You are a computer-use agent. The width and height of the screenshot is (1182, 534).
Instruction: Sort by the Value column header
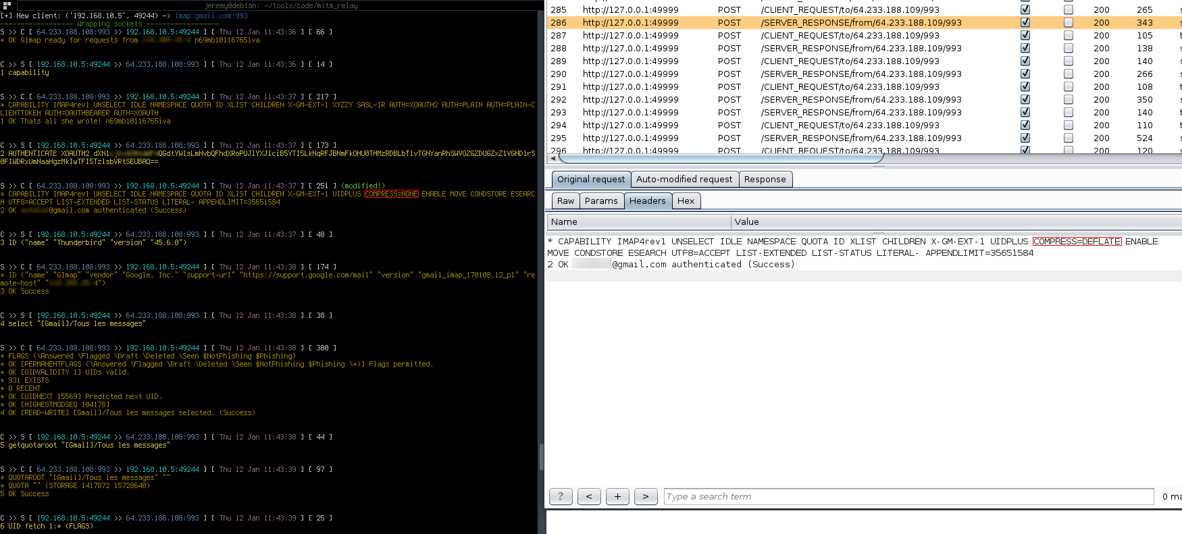coord(956,221)
